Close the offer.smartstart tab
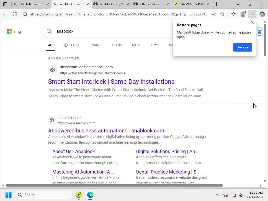The height and width of the screenshot is (201, 268). pos(168,4)
